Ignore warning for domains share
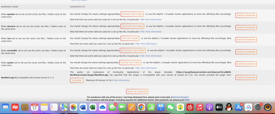 (x=246, y=28)
